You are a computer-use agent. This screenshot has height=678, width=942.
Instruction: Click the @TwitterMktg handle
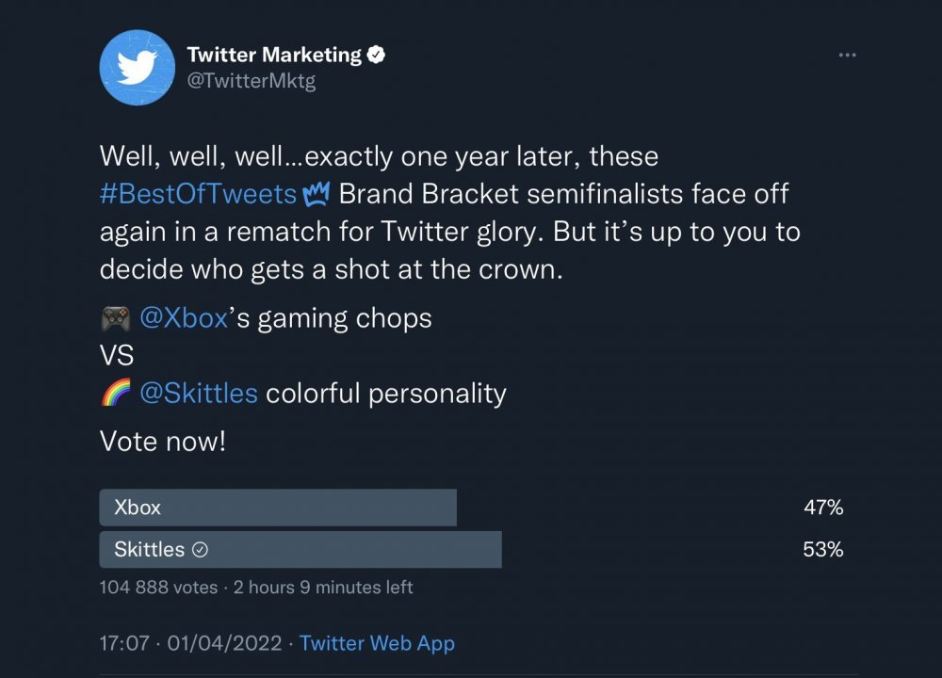pos(252,81)
